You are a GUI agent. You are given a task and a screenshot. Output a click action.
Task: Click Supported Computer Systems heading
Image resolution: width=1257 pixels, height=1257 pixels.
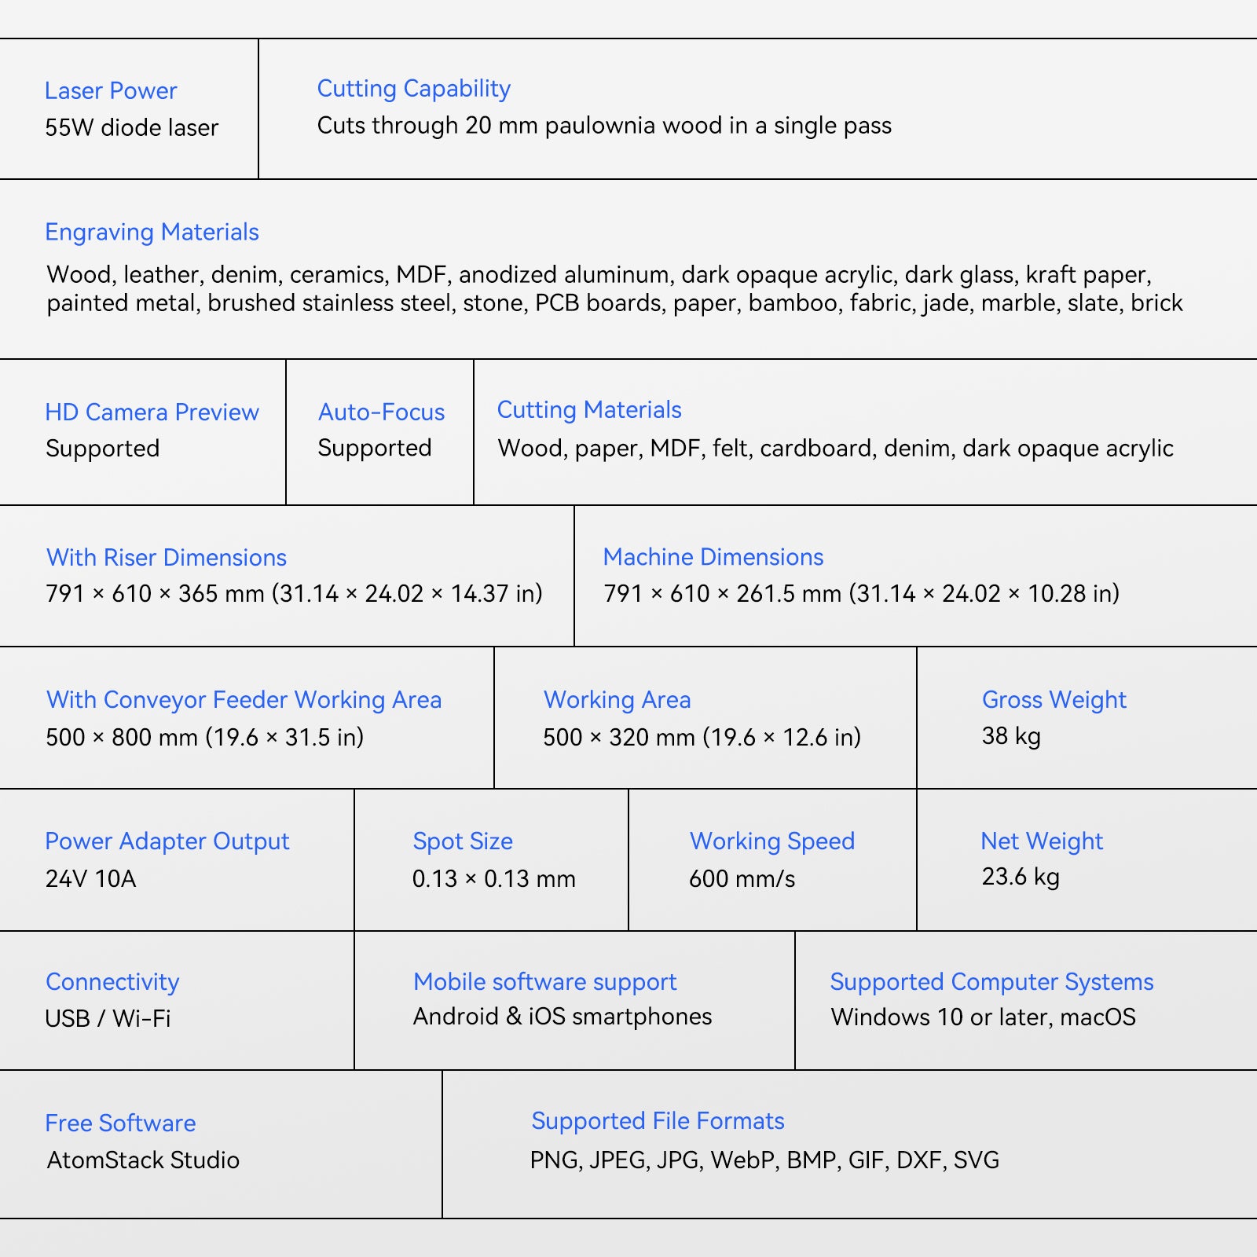pyautogui.click(x=992, y=982)
